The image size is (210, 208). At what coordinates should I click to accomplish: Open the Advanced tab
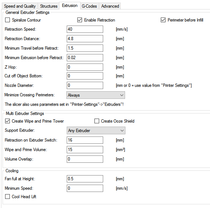(110, 6)
